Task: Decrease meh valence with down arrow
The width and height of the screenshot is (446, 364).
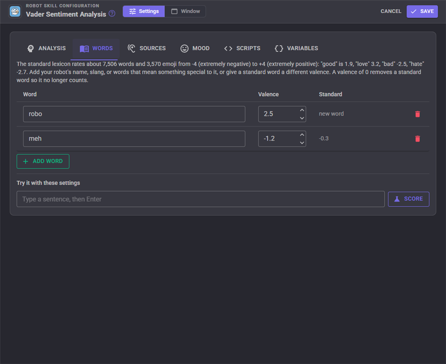Action: click(302, 143)
